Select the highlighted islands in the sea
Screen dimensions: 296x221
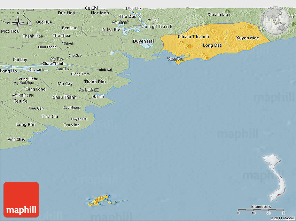103,200
